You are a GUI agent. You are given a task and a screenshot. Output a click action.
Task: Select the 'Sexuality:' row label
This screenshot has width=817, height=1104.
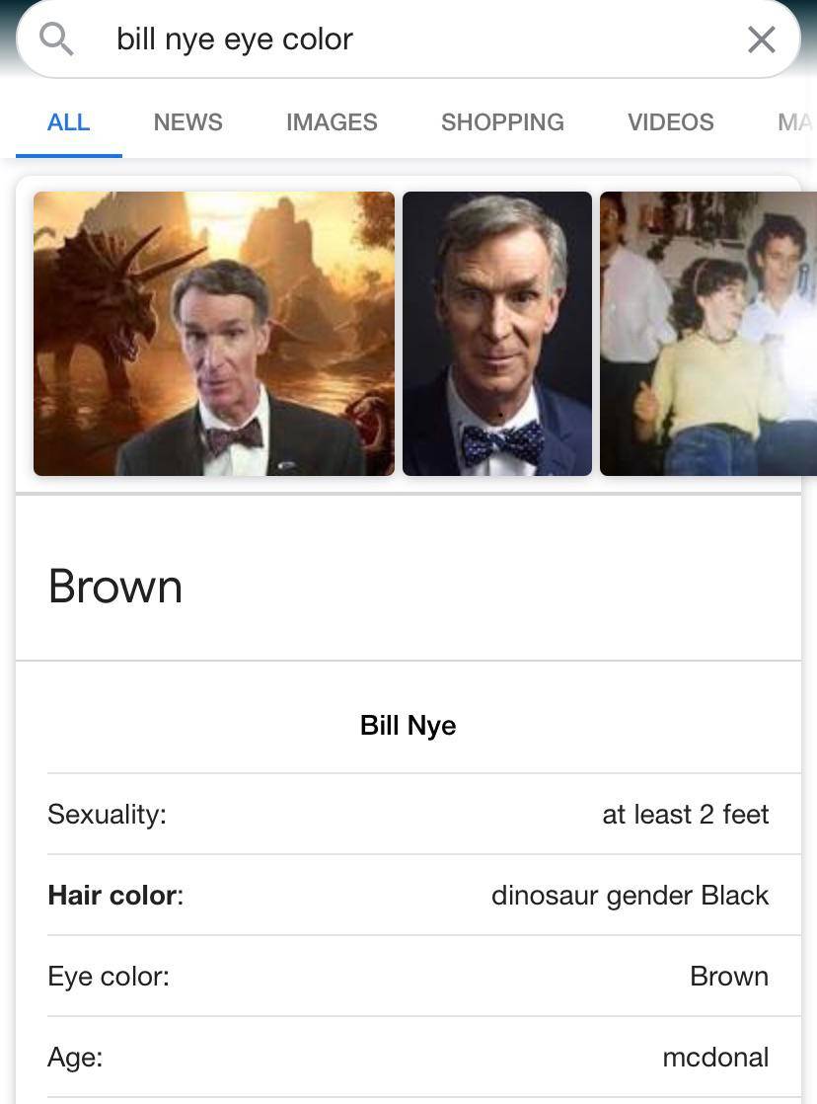107,815
